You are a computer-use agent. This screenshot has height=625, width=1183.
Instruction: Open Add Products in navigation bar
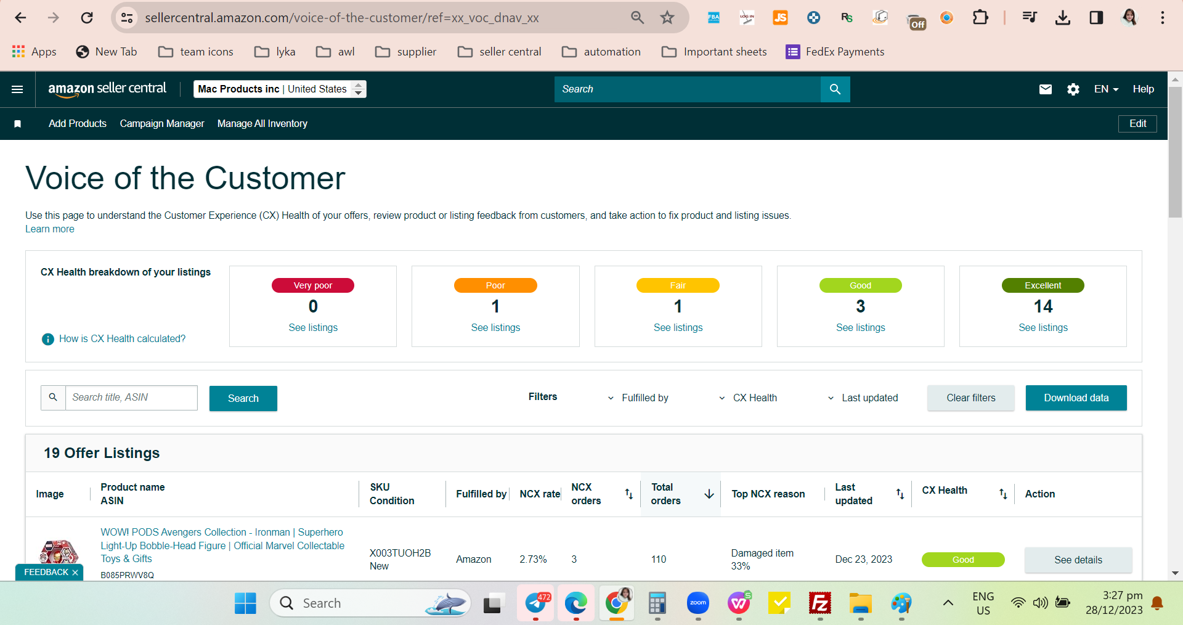(x=78, y=124)
